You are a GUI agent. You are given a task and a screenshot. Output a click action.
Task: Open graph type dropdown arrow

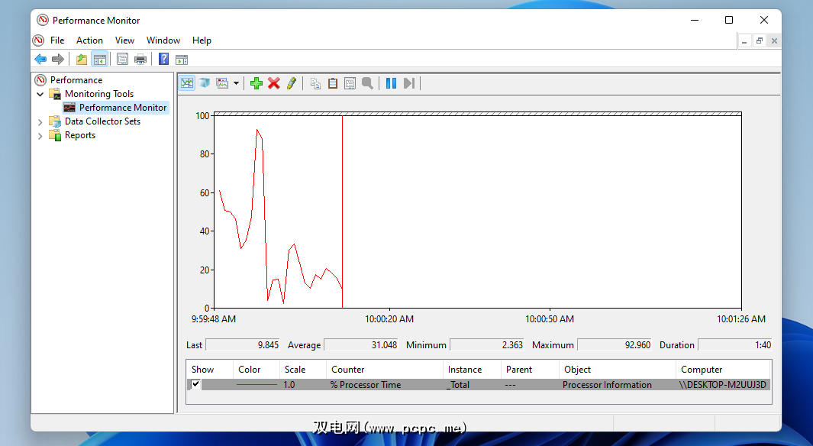[236, 83]
